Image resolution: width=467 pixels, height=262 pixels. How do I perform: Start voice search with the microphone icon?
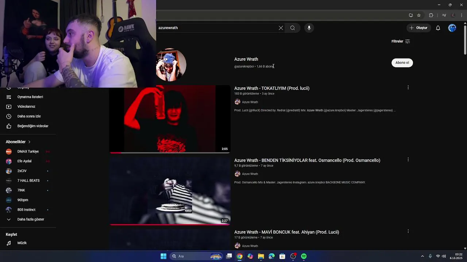(309, 28)
